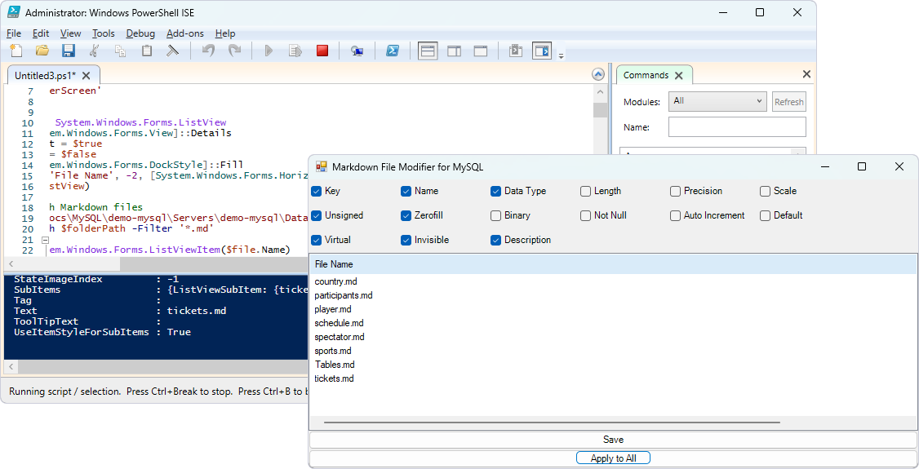The image size is (919, 469).
Task: Click the New script toolbar icon
Action: click(16, 51)
